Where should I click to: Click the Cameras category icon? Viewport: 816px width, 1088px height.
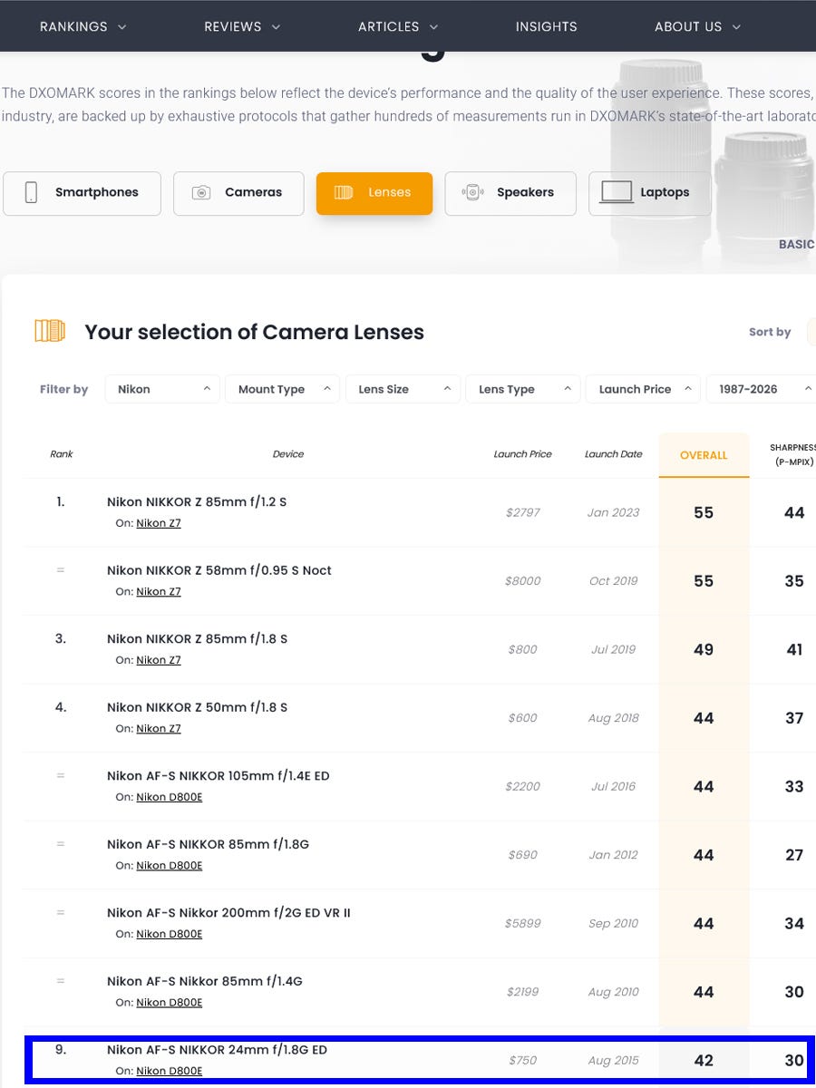pos(201,192)
